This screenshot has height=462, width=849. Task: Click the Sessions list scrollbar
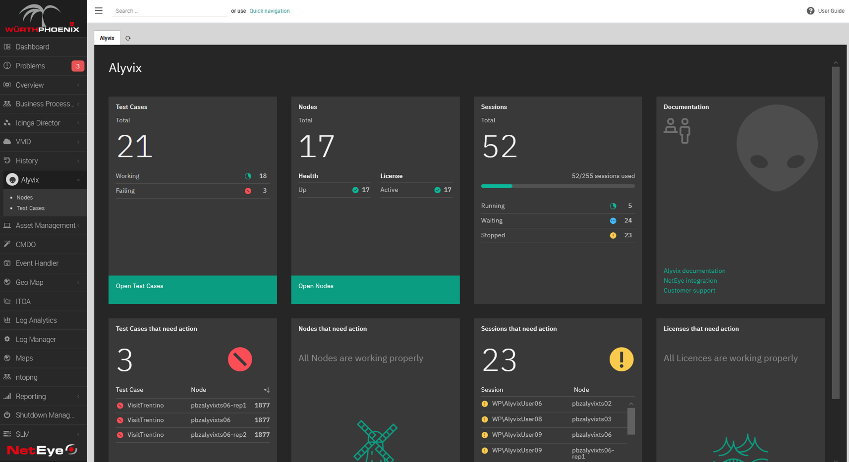tap(631, 421)
